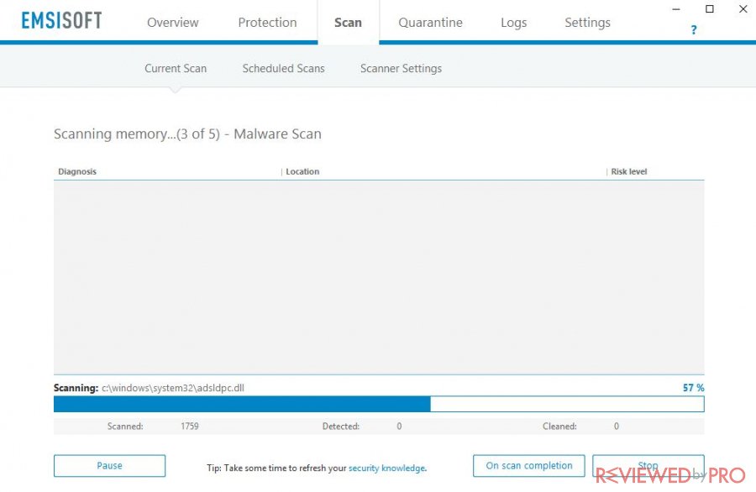Viewport: 756px width, 492px height.
Task: Follow the security knowledge link
Action: click(x=387, y=468)
